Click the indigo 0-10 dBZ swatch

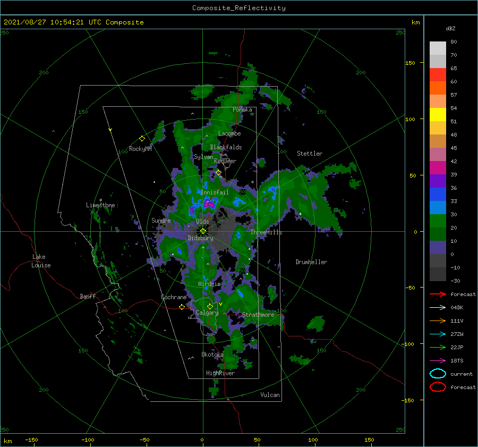point(438,248)
